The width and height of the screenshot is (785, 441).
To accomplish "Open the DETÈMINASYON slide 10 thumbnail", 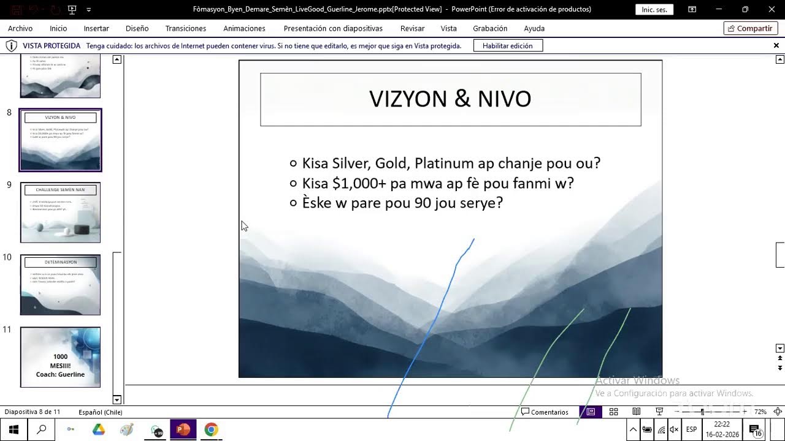I will coord(60,285).
